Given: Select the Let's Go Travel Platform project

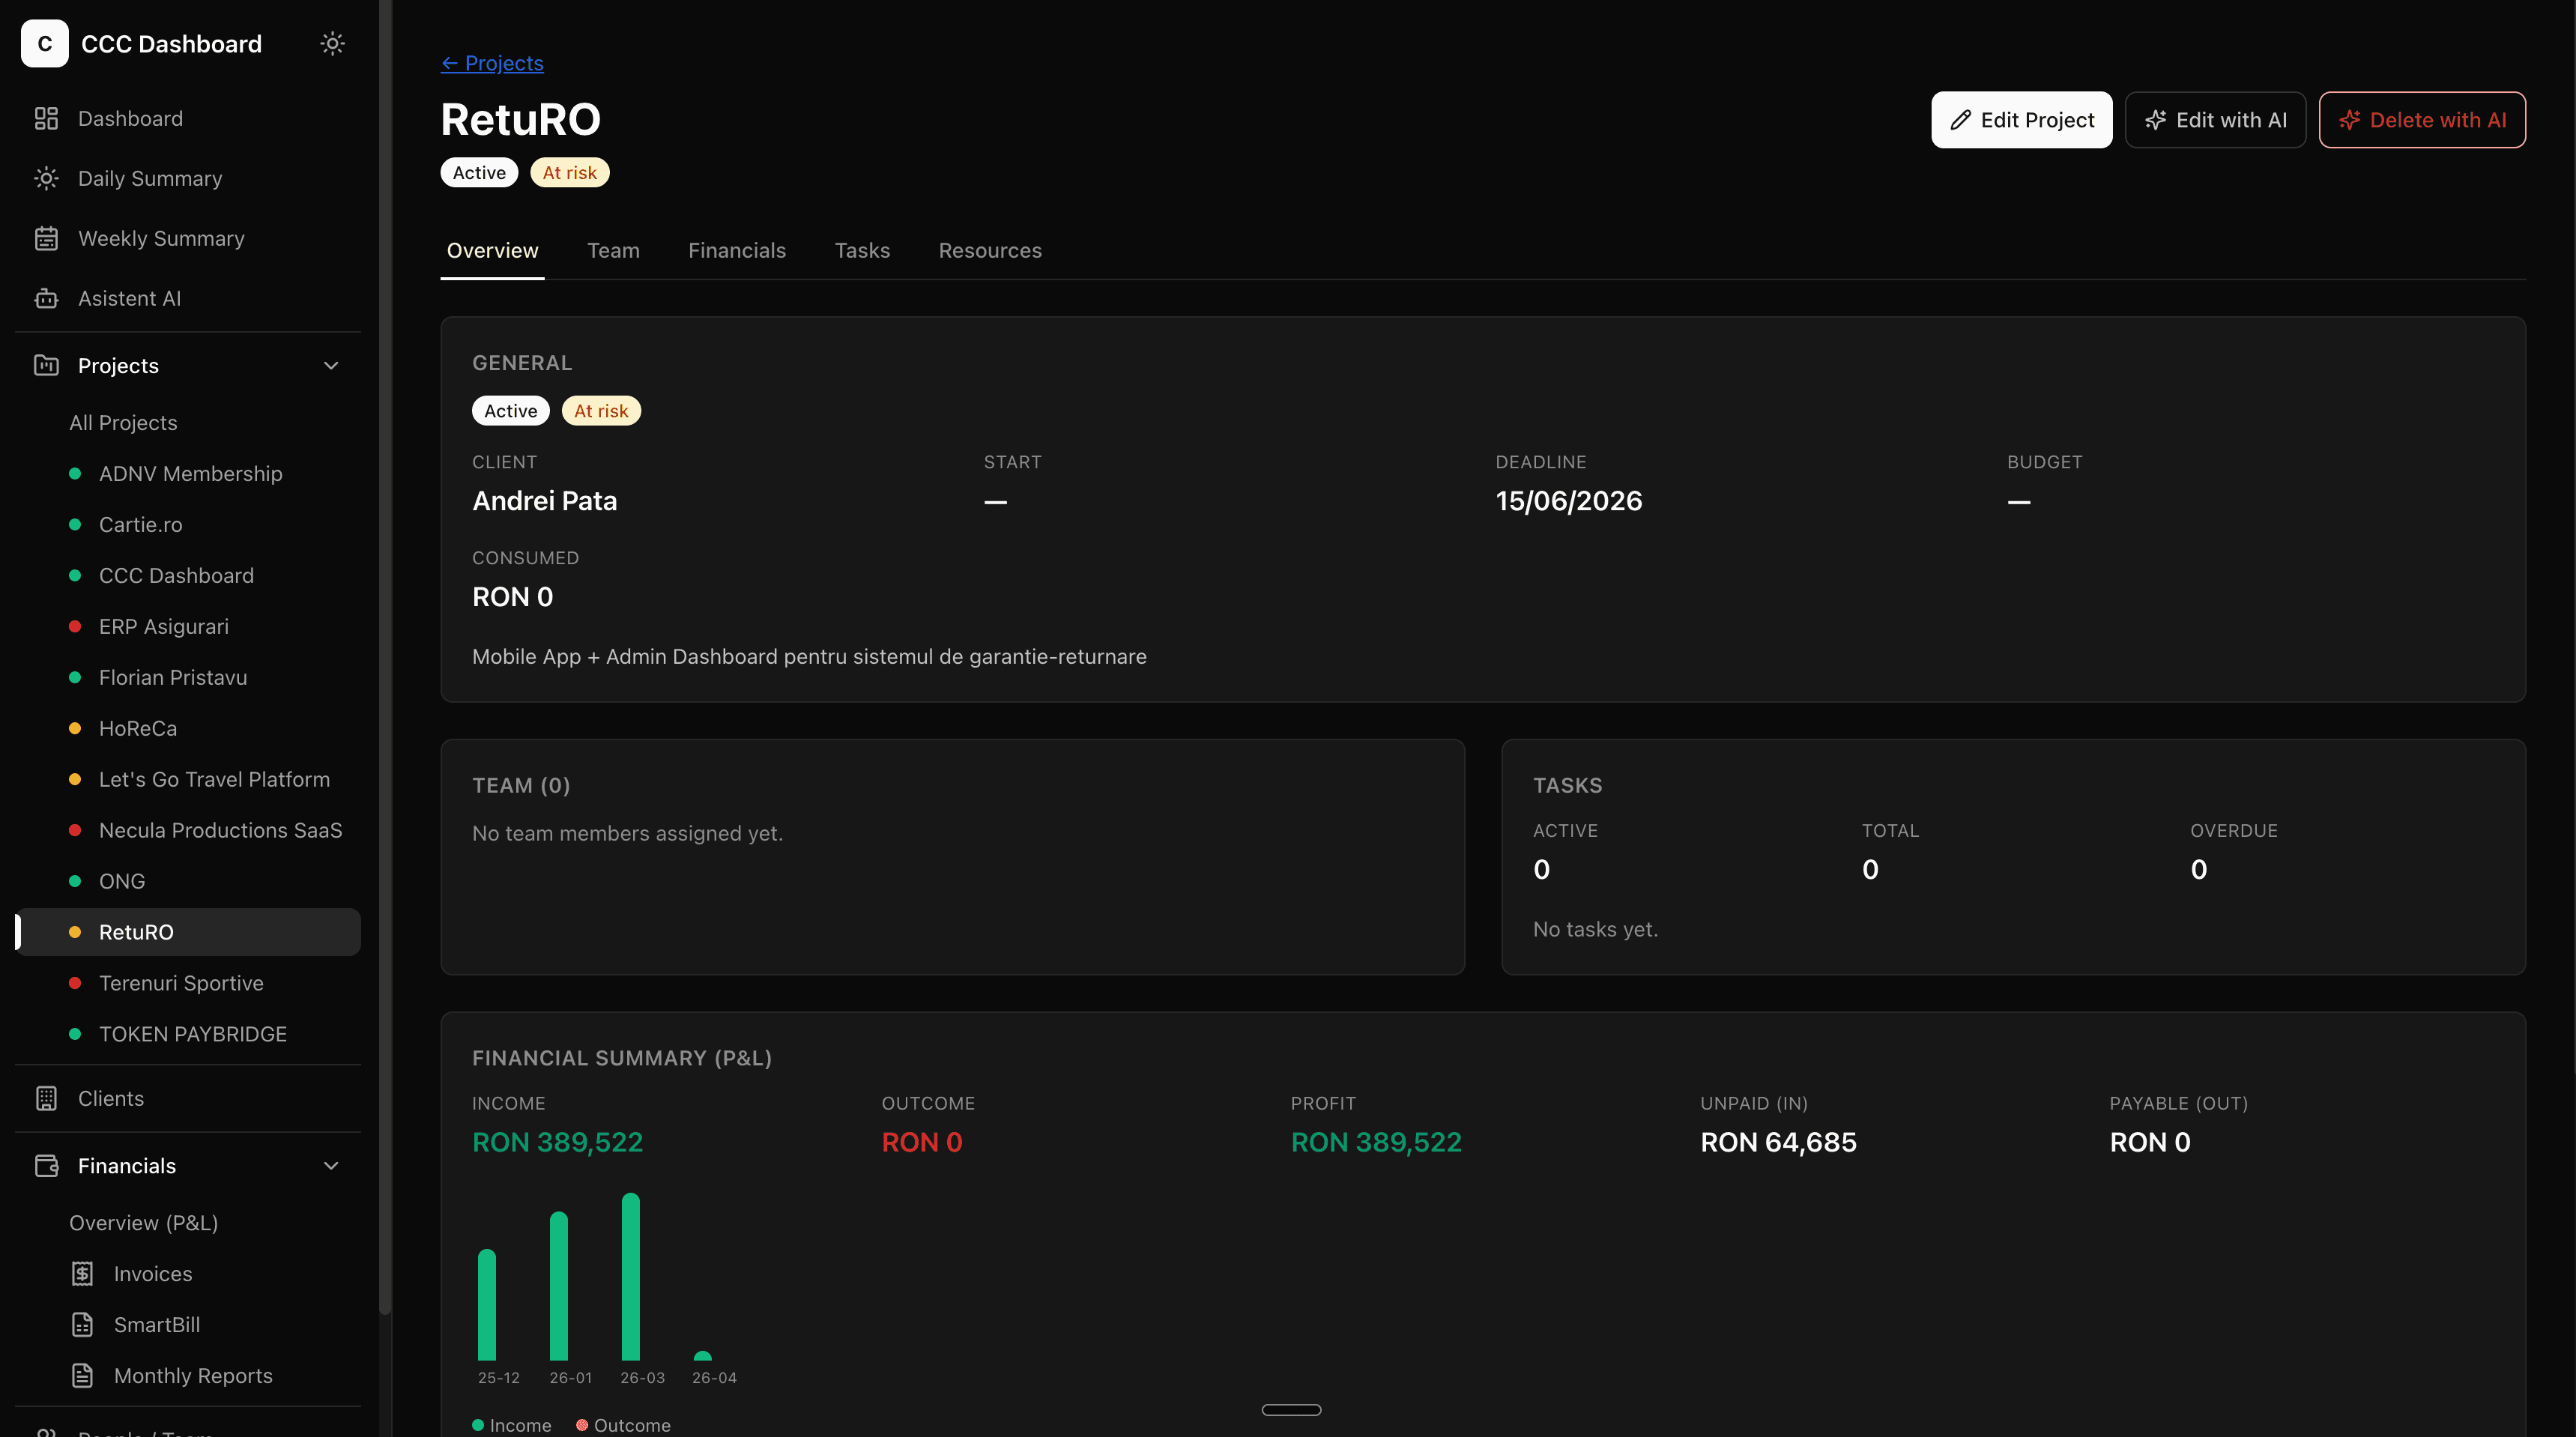Looking at the screenshot, I should [x=188, y=779].
